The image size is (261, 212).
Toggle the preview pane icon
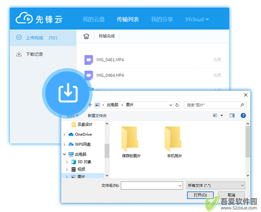coord(232,116)
